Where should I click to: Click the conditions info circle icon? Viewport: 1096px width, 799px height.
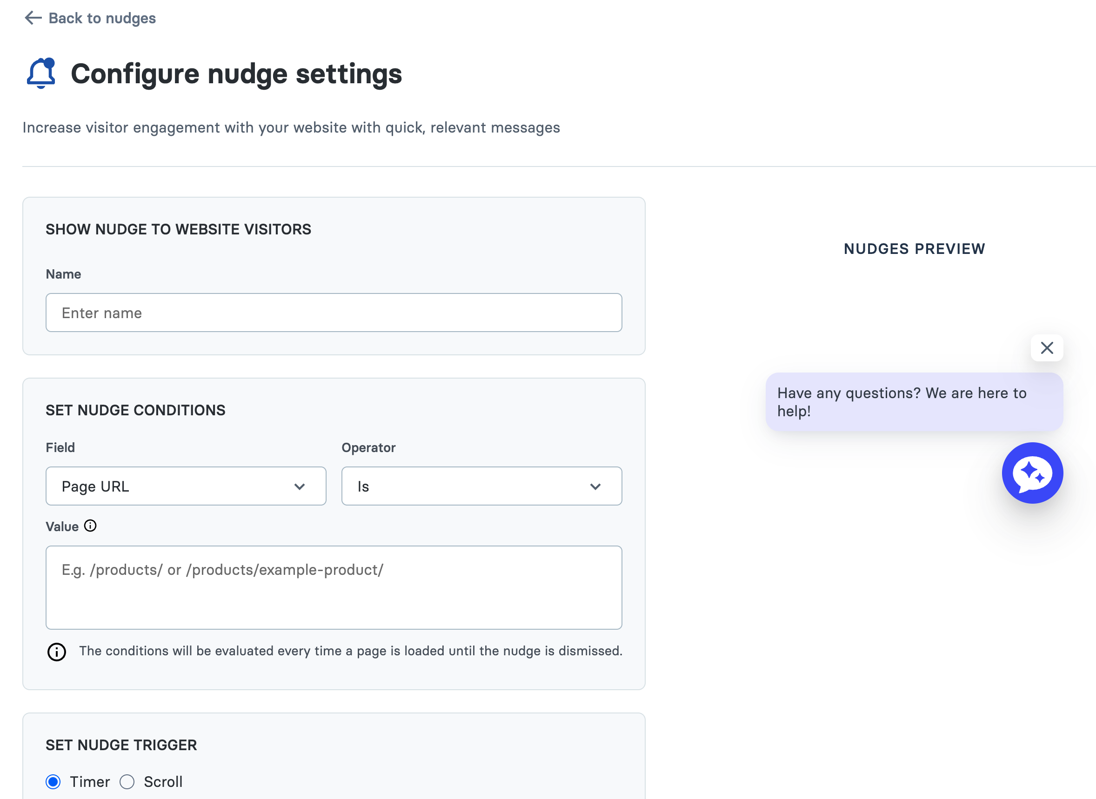click(x=57, y=652)
